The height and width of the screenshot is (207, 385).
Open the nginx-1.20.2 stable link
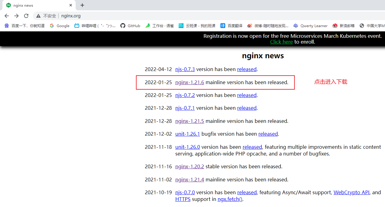click(190, 166)
